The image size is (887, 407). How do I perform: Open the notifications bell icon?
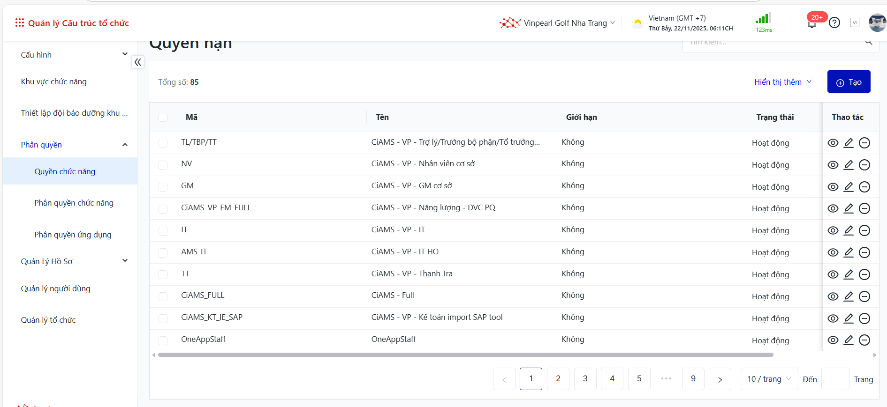coord(811,23)
